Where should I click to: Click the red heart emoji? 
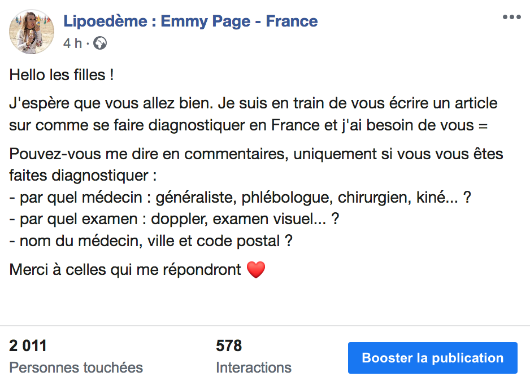256,269
